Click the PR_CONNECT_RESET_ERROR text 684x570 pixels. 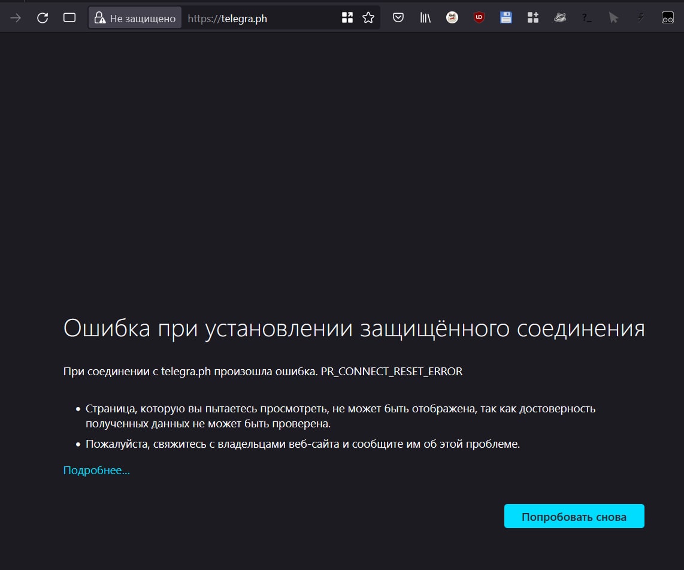pyautogui.click(x=391, y=372)
